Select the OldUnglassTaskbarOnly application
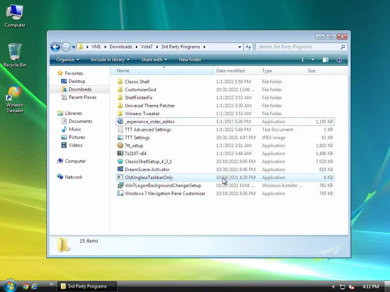Image resolution: width=390 pixels, height=292 pixels. click(225, 177)
